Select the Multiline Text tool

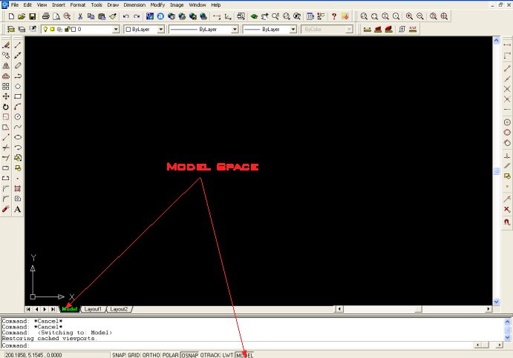tap(18, 209)
